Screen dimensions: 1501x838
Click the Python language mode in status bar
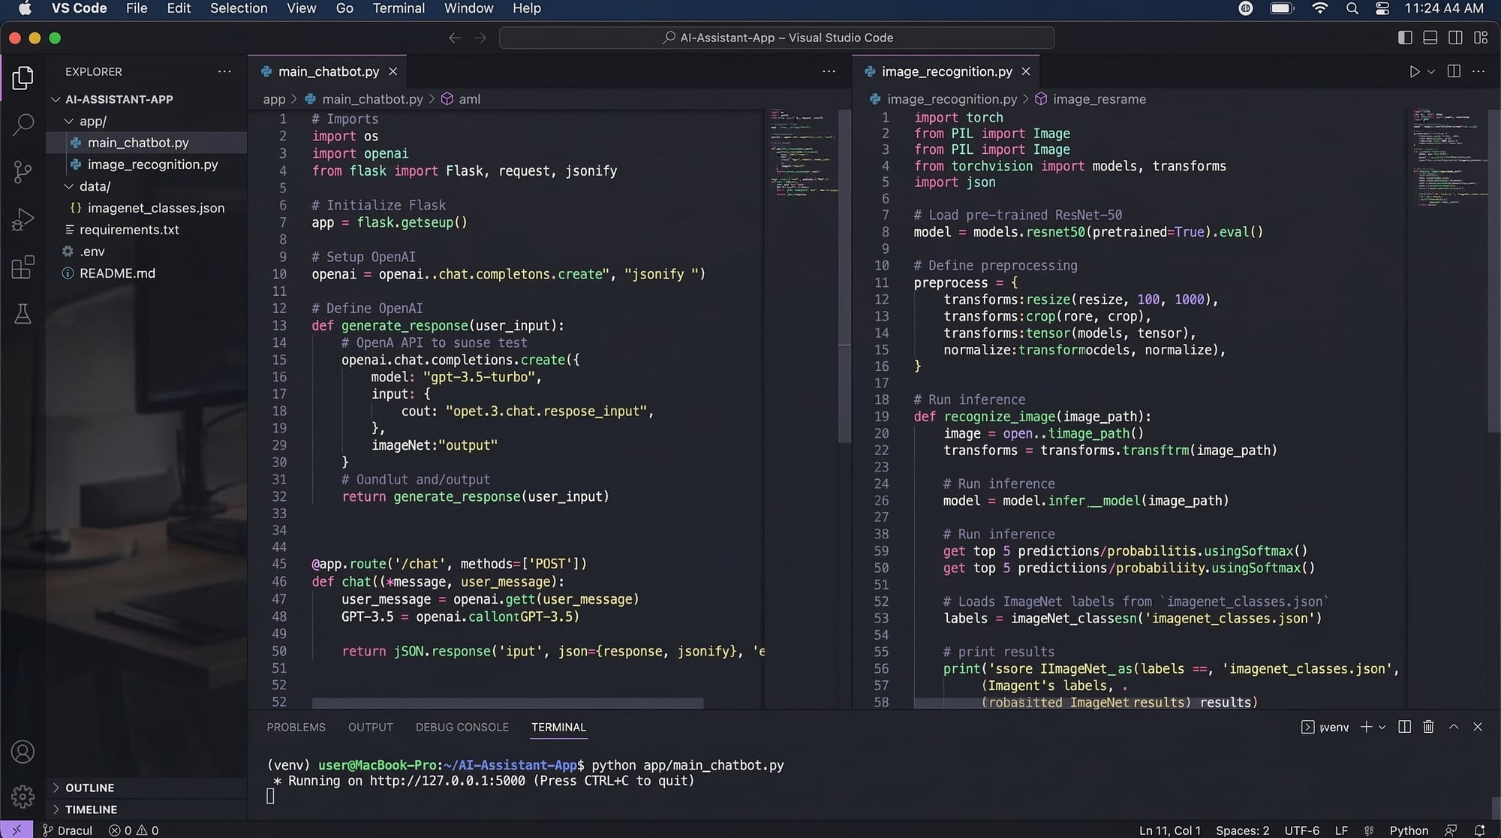(x=1408, y=830)
